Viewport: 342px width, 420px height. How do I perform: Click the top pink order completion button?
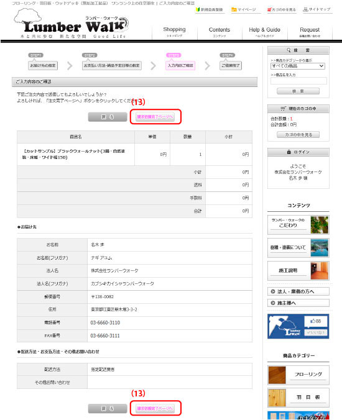point(155,117)
